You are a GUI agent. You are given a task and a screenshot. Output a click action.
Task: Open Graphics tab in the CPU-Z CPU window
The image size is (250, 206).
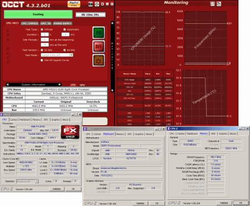(x=56, y=120)
